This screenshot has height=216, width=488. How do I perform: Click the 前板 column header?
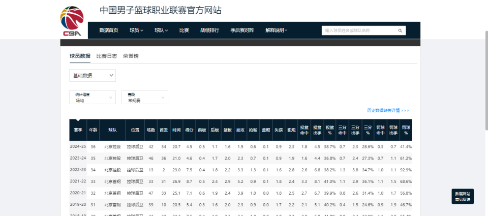point(202,130)
